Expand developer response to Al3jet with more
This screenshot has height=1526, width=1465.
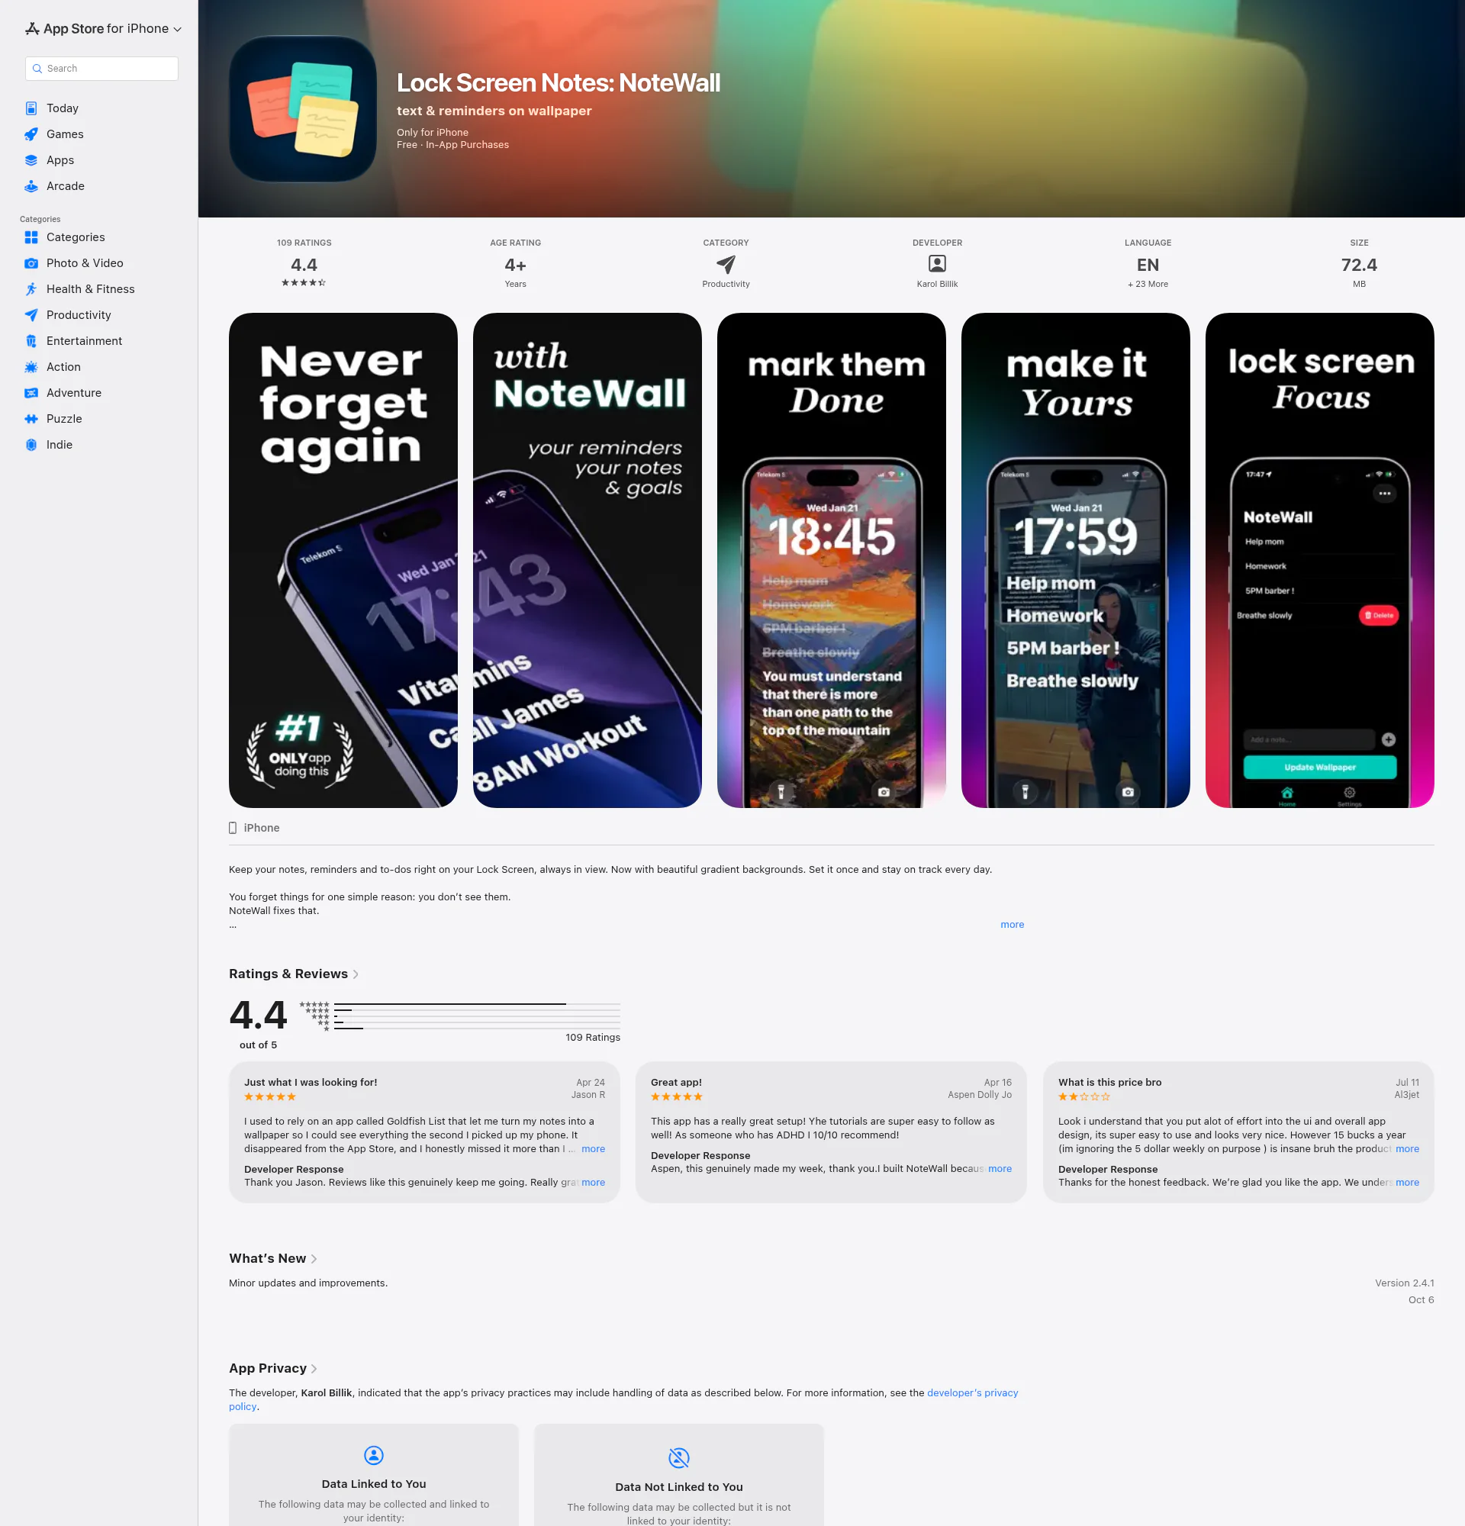pos(1408,1183)
